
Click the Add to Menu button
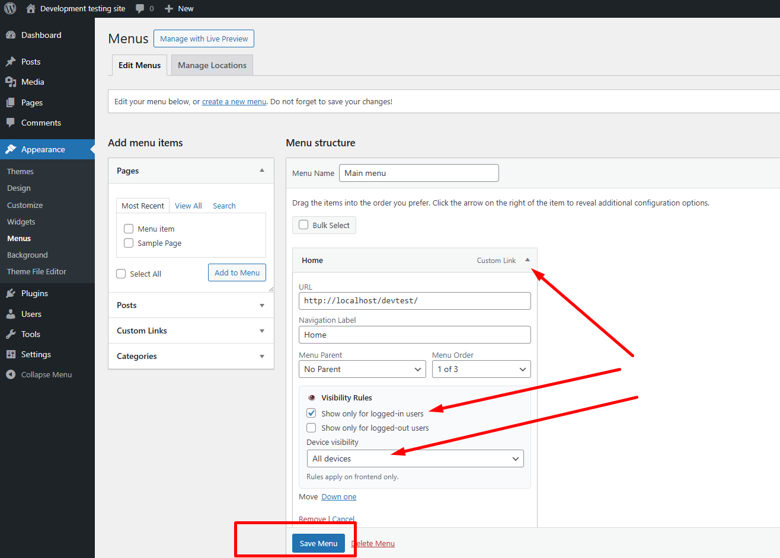237,272
